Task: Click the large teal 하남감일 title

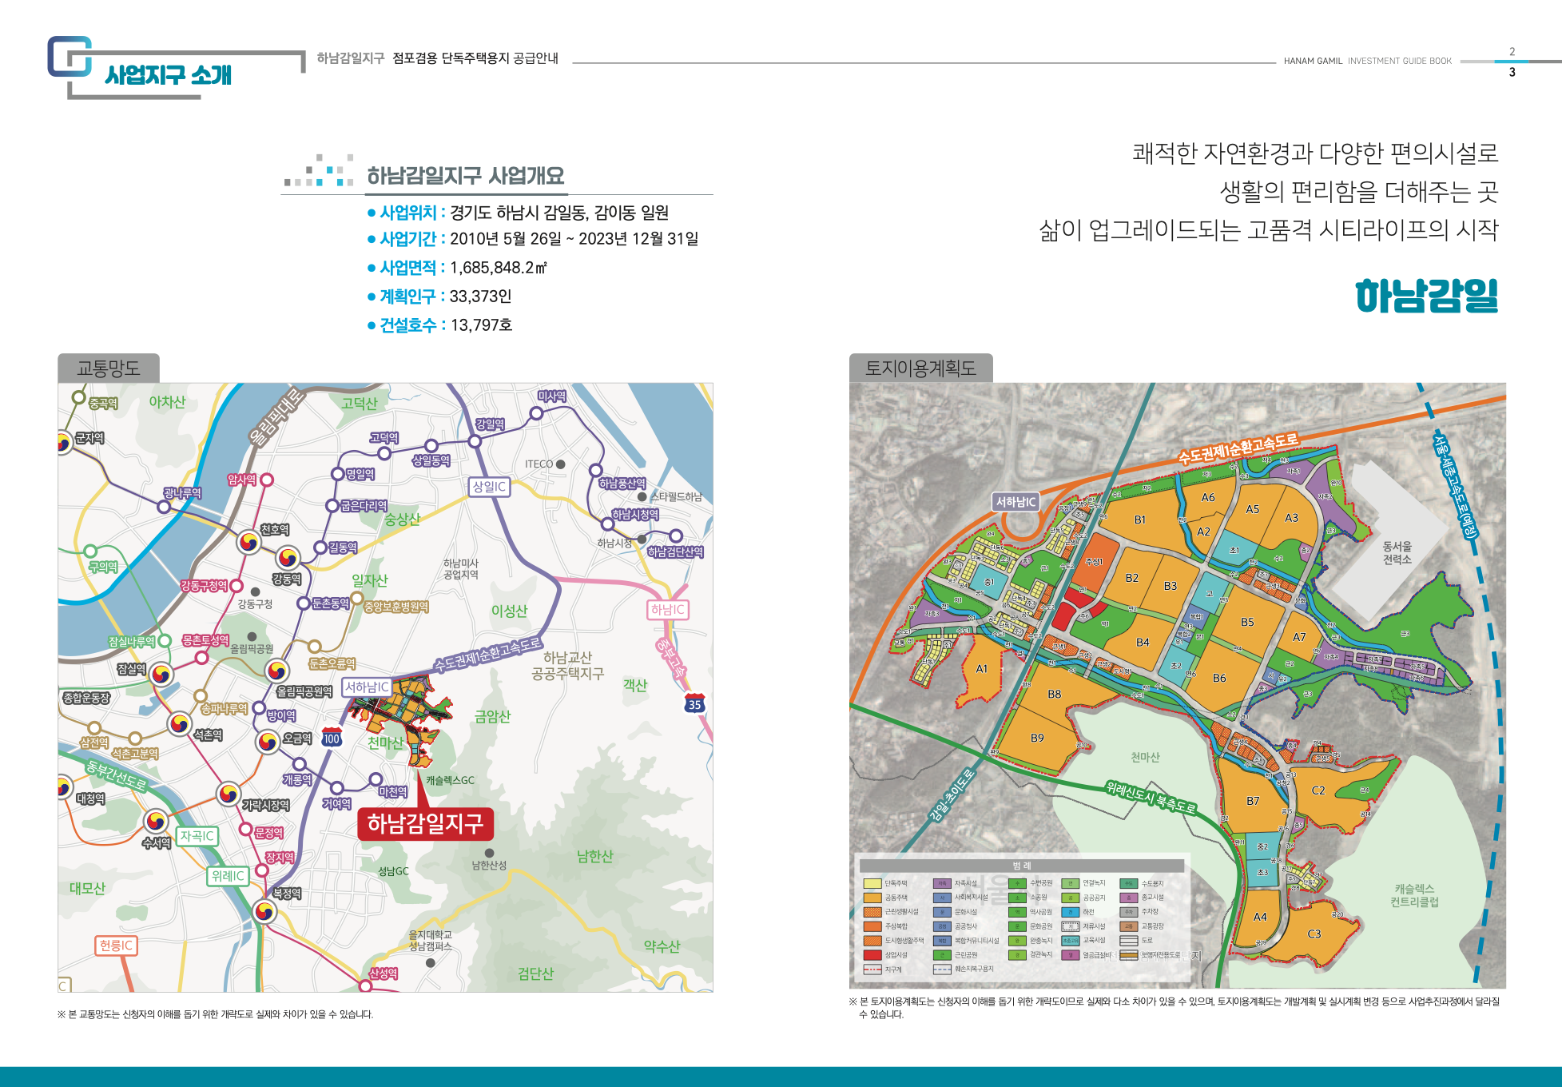Action: 1427,295
